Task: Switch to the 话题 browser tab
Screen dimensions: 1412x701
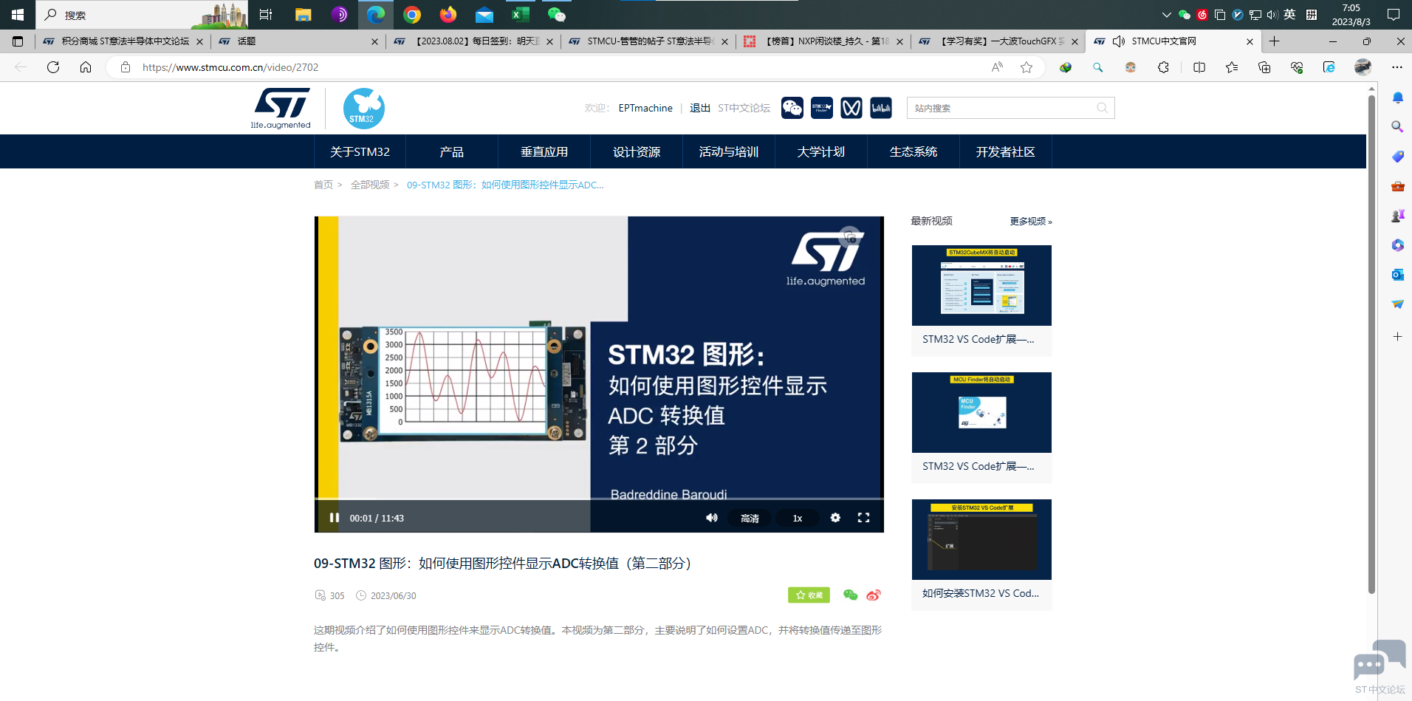Action: point(298,41)
